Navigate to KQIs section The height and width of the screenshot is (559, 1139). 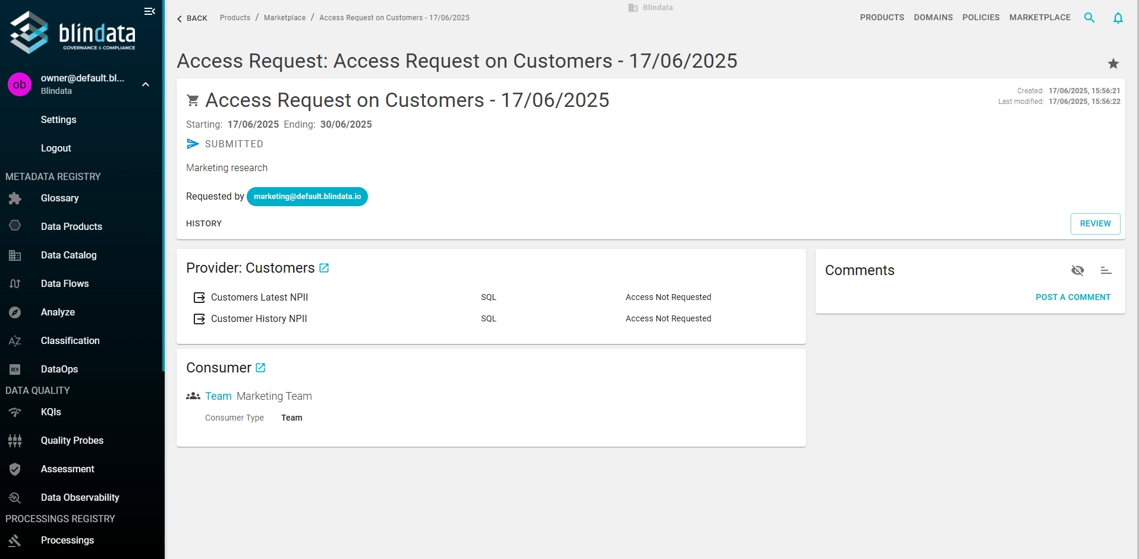51,412
